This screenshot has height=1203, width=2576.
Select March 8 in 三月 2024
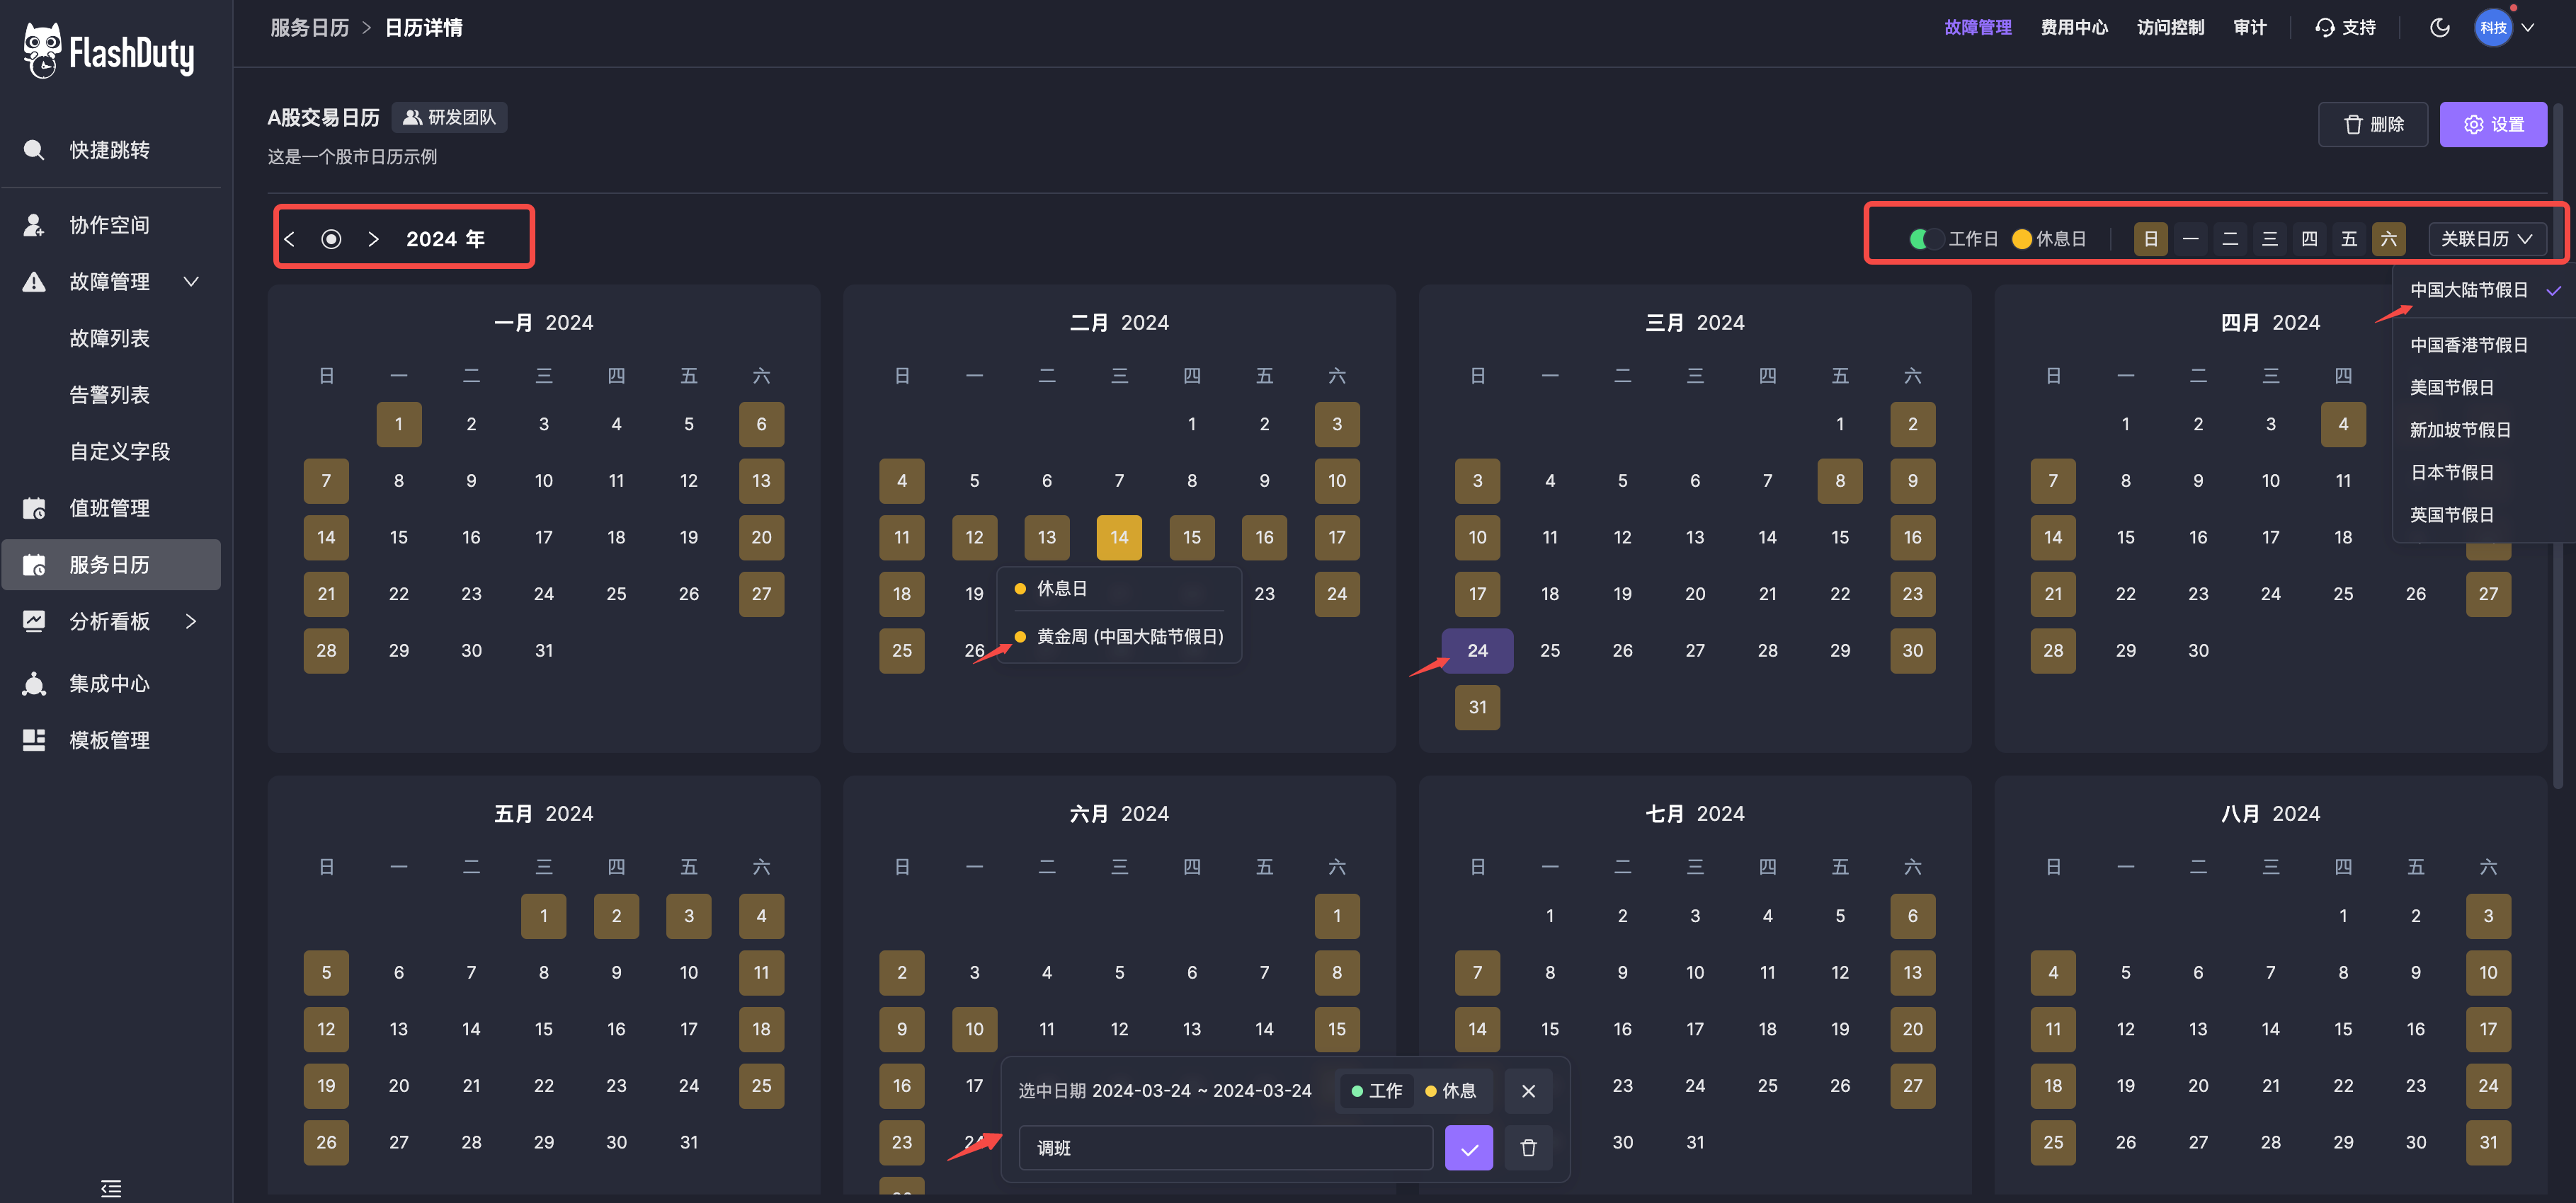1840,480
